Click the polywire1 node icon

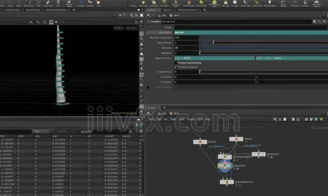click(x=259, y=154)
